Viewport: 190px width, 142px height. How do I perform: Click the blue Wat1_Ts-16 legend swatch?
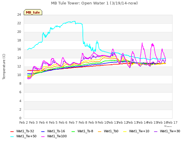(x=43, y=131)
